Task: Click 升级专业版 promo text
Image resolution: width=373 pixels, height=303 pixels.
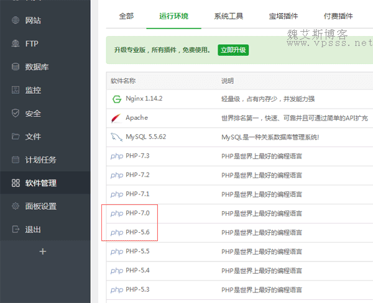Action: tap(162, 50)
